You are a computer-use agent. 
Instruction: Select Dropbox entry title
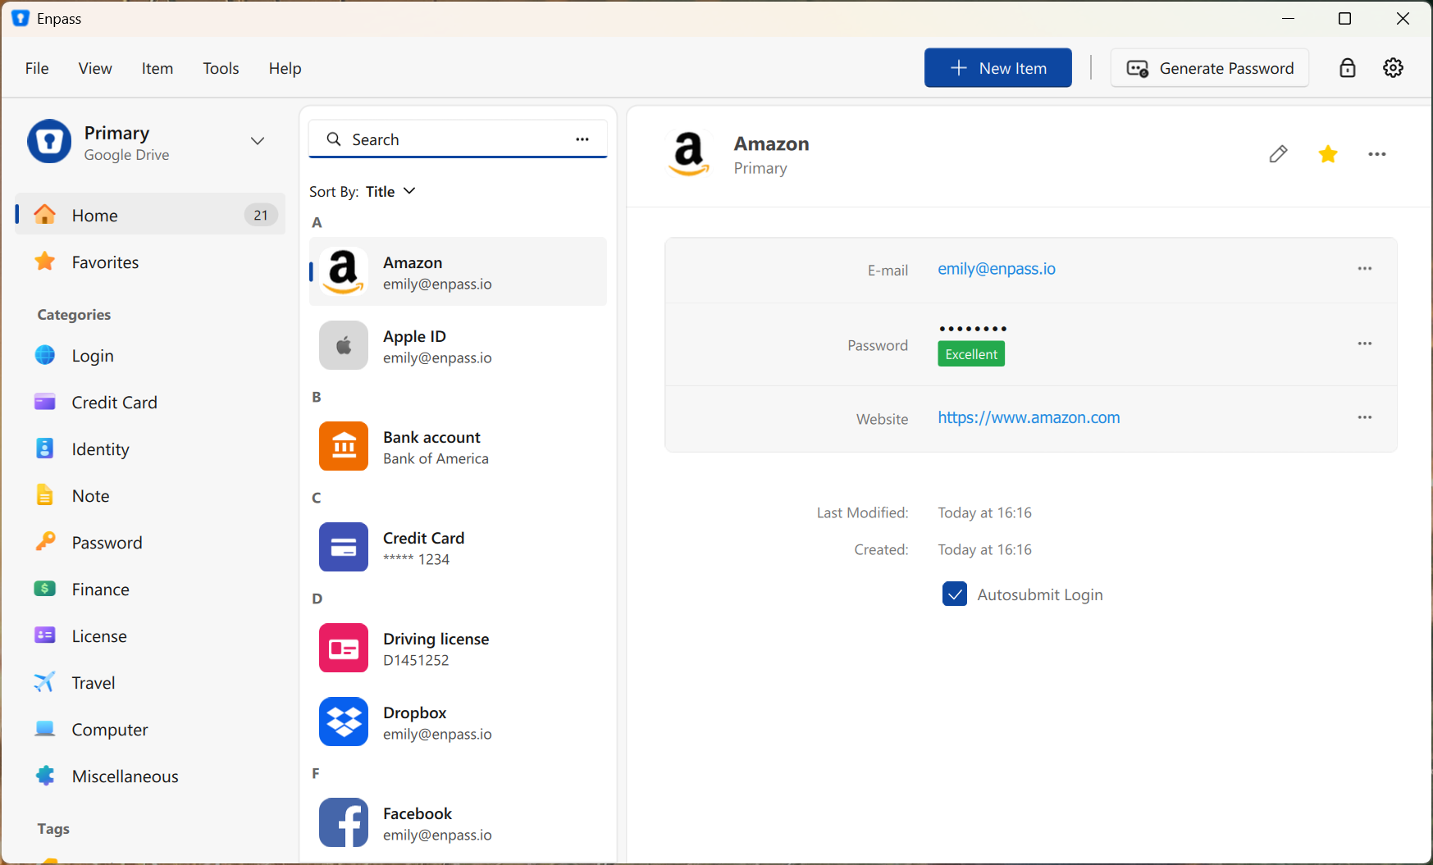414,712
